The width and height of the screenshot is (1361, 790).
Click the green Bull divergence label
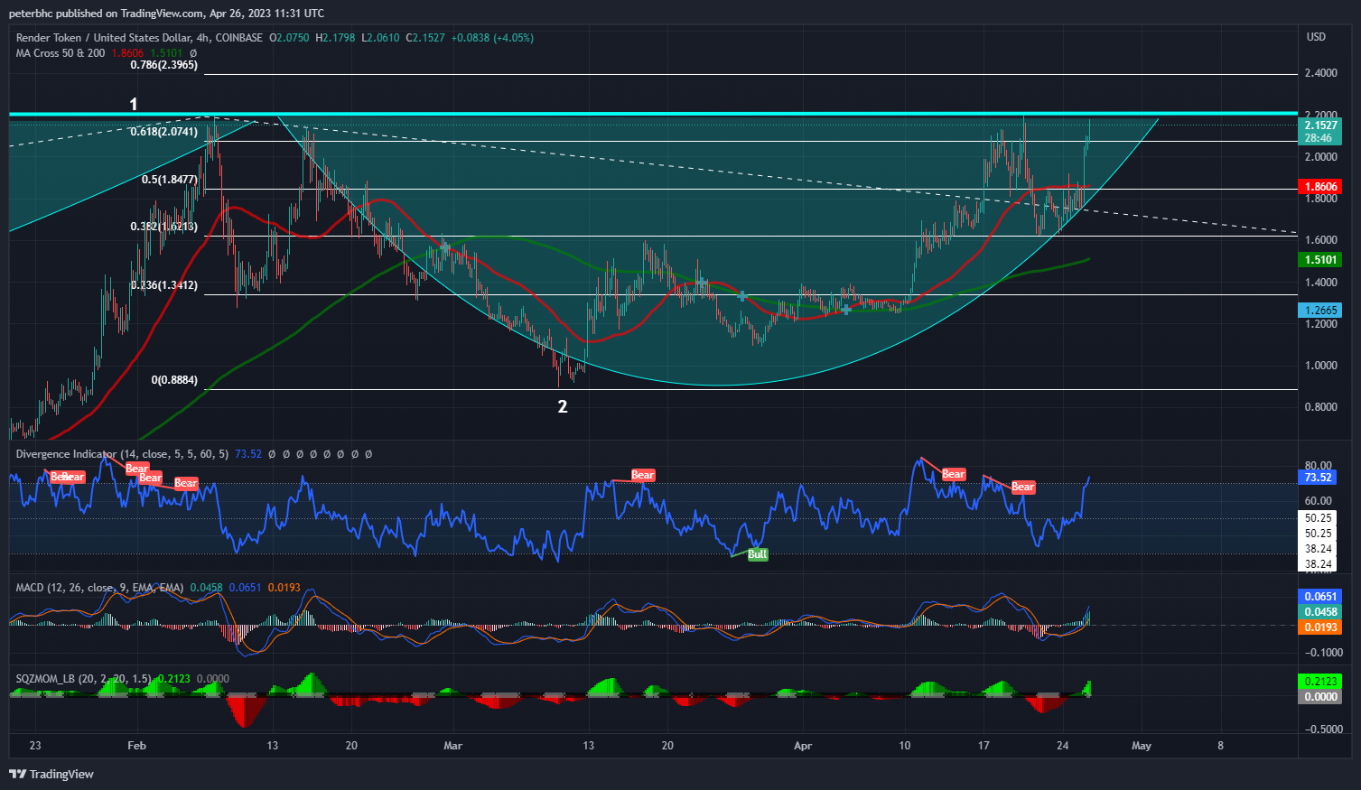758,554
